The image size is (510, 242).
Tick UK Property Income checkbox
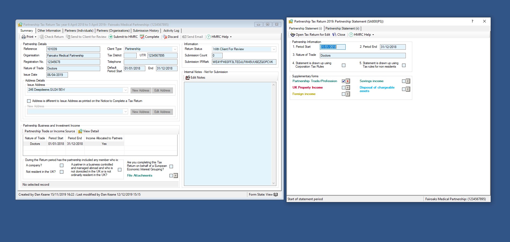click(x=343, y=88)
